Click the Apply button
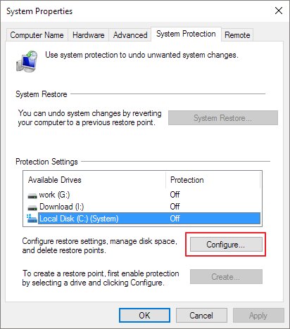 coord(258,316)
